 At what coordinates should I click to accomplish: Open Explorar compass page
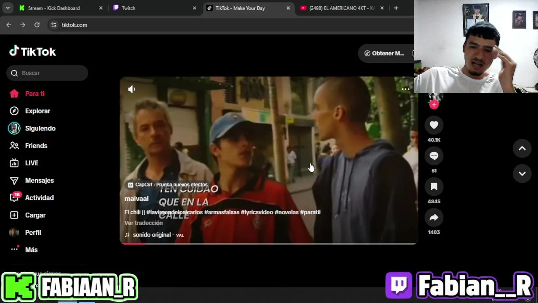click(x=29, y=111)
